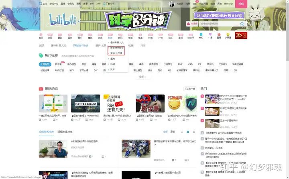Open the Photoshop tutorial video thumbnail
This screenshot has width=289, height=179.
tap(85, 104)
